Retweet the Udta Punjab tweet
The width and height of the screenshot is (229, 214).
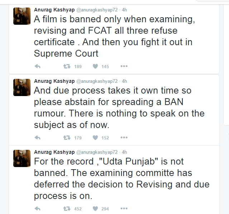point(67,209)
